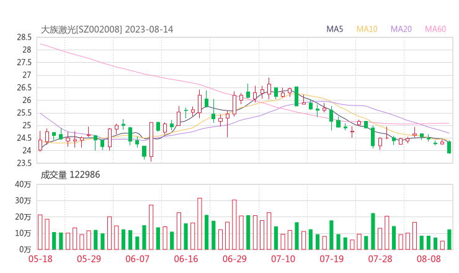Click the 23.5 price axis label

[24, 163]
